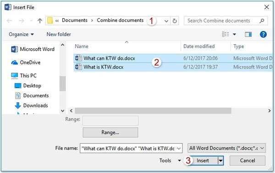
Task: Toggle the preview pane icon
Action: click(x=248, y=34)
